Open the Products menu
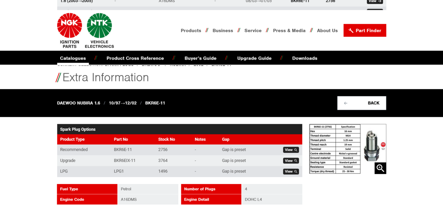This screenshot has height=208, width=443. point(191,31)
